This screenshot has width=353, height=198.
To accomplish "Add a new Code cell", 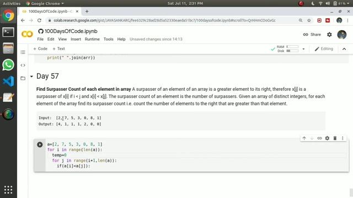I will [40, 49].
